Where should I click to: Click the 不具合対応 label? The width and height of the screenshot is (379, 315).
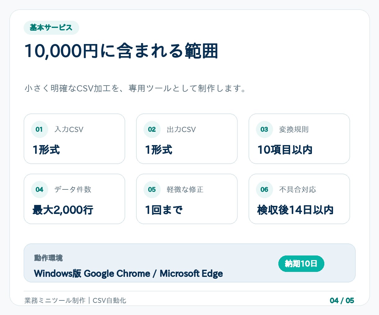click(298, 189)
